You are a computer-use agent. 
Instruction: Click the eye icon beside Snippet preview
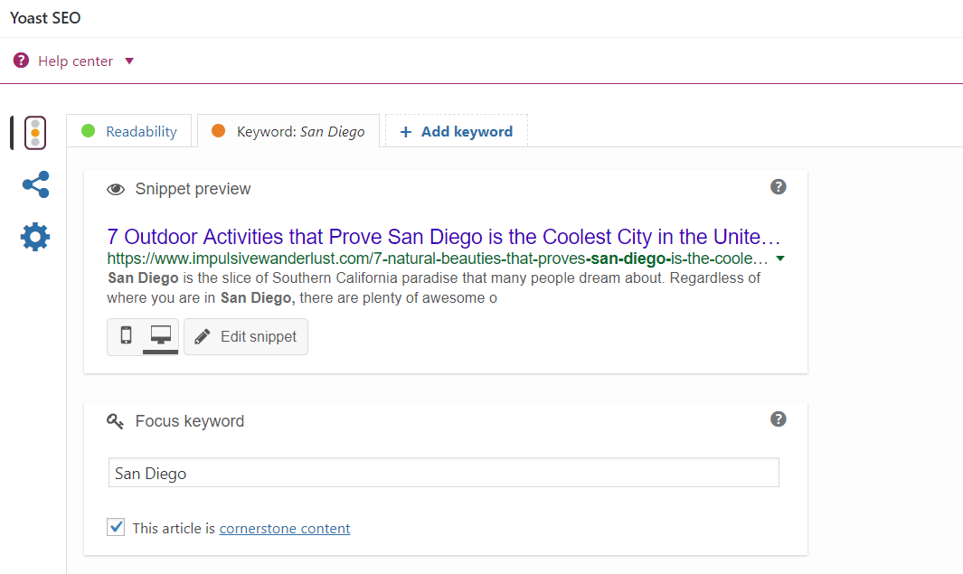click(x=116, y=190)
